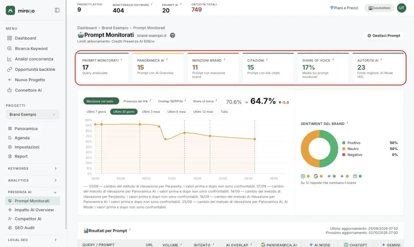This screenshot has height=247, width=414.
Task: Switch chart to Presenza del link
Action: pos(137,101)
